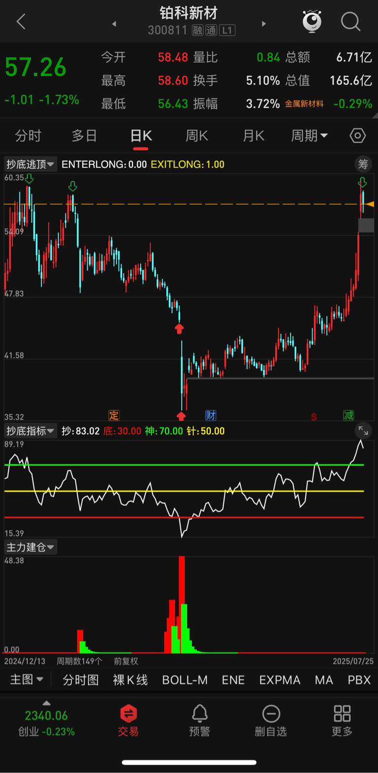
Task: Switch to 分时 tab
Action: tap(28, 135)
